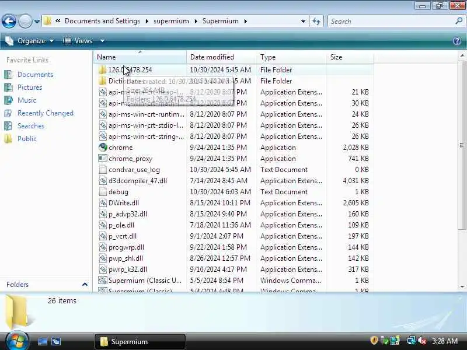Select the p_advp32.dll file icon
This screenshot has height=350, width=467.
click(x=103, y=214)
